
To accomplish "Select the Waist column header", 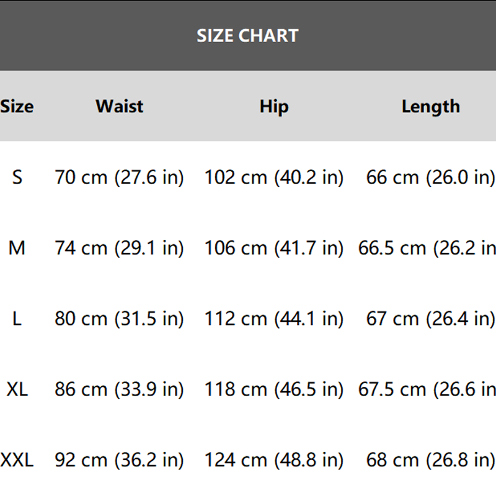I will click(119, 106).
